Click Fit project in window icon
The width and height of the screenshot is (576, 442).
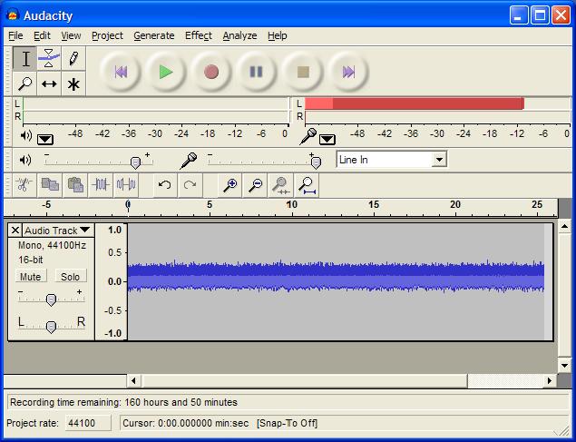[307, 184]
